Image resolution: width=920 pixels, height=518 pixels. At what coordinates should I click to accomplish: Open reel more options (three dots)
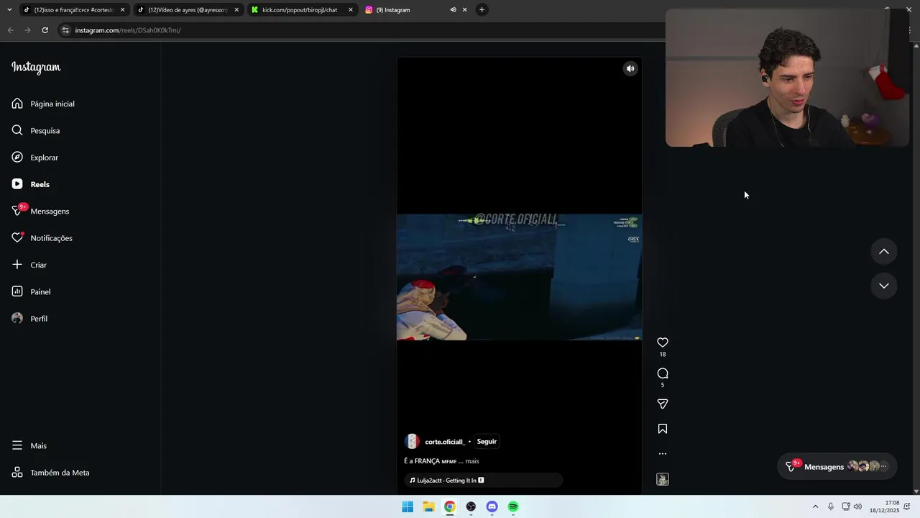pos(663,454)
